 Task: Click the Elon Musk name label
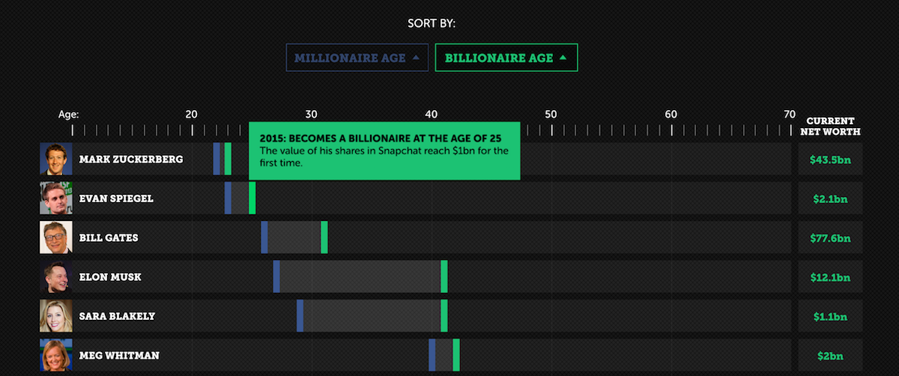pos(110,277)
